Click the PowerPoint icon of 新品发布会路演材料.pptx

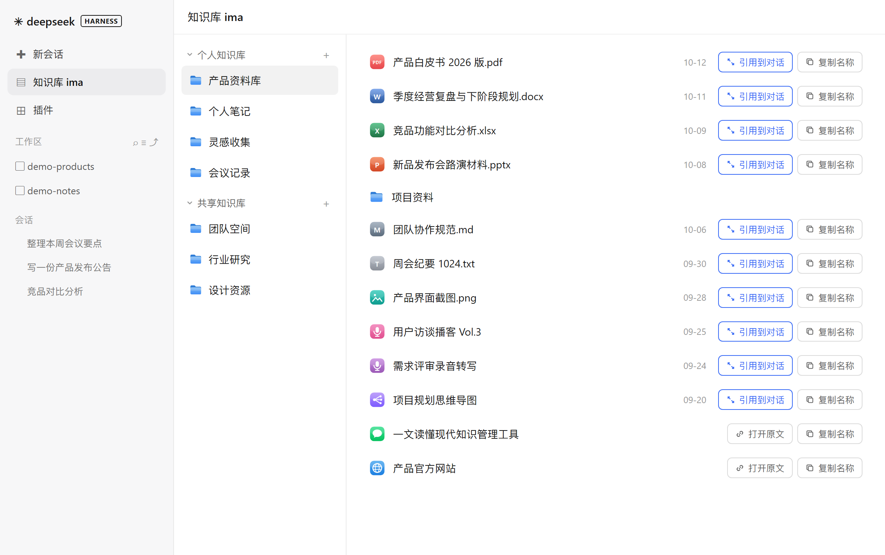click(x=377, y=165)
